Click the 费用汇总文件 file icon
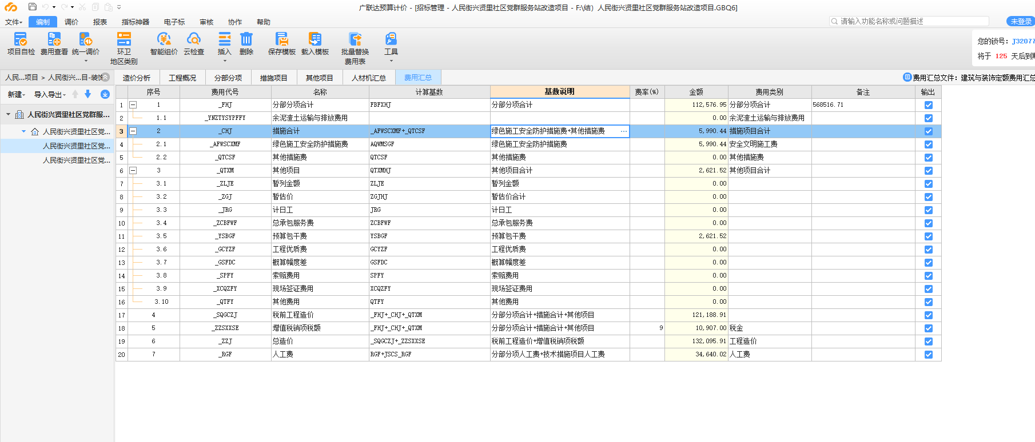The height and width of the screenshot is (442, 1035). click(x=907, y=77)
